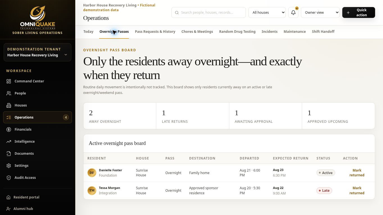The image size is (383, 215).
Task: Click Danielle Foster's DF avatar
Action: pos(92,173)
